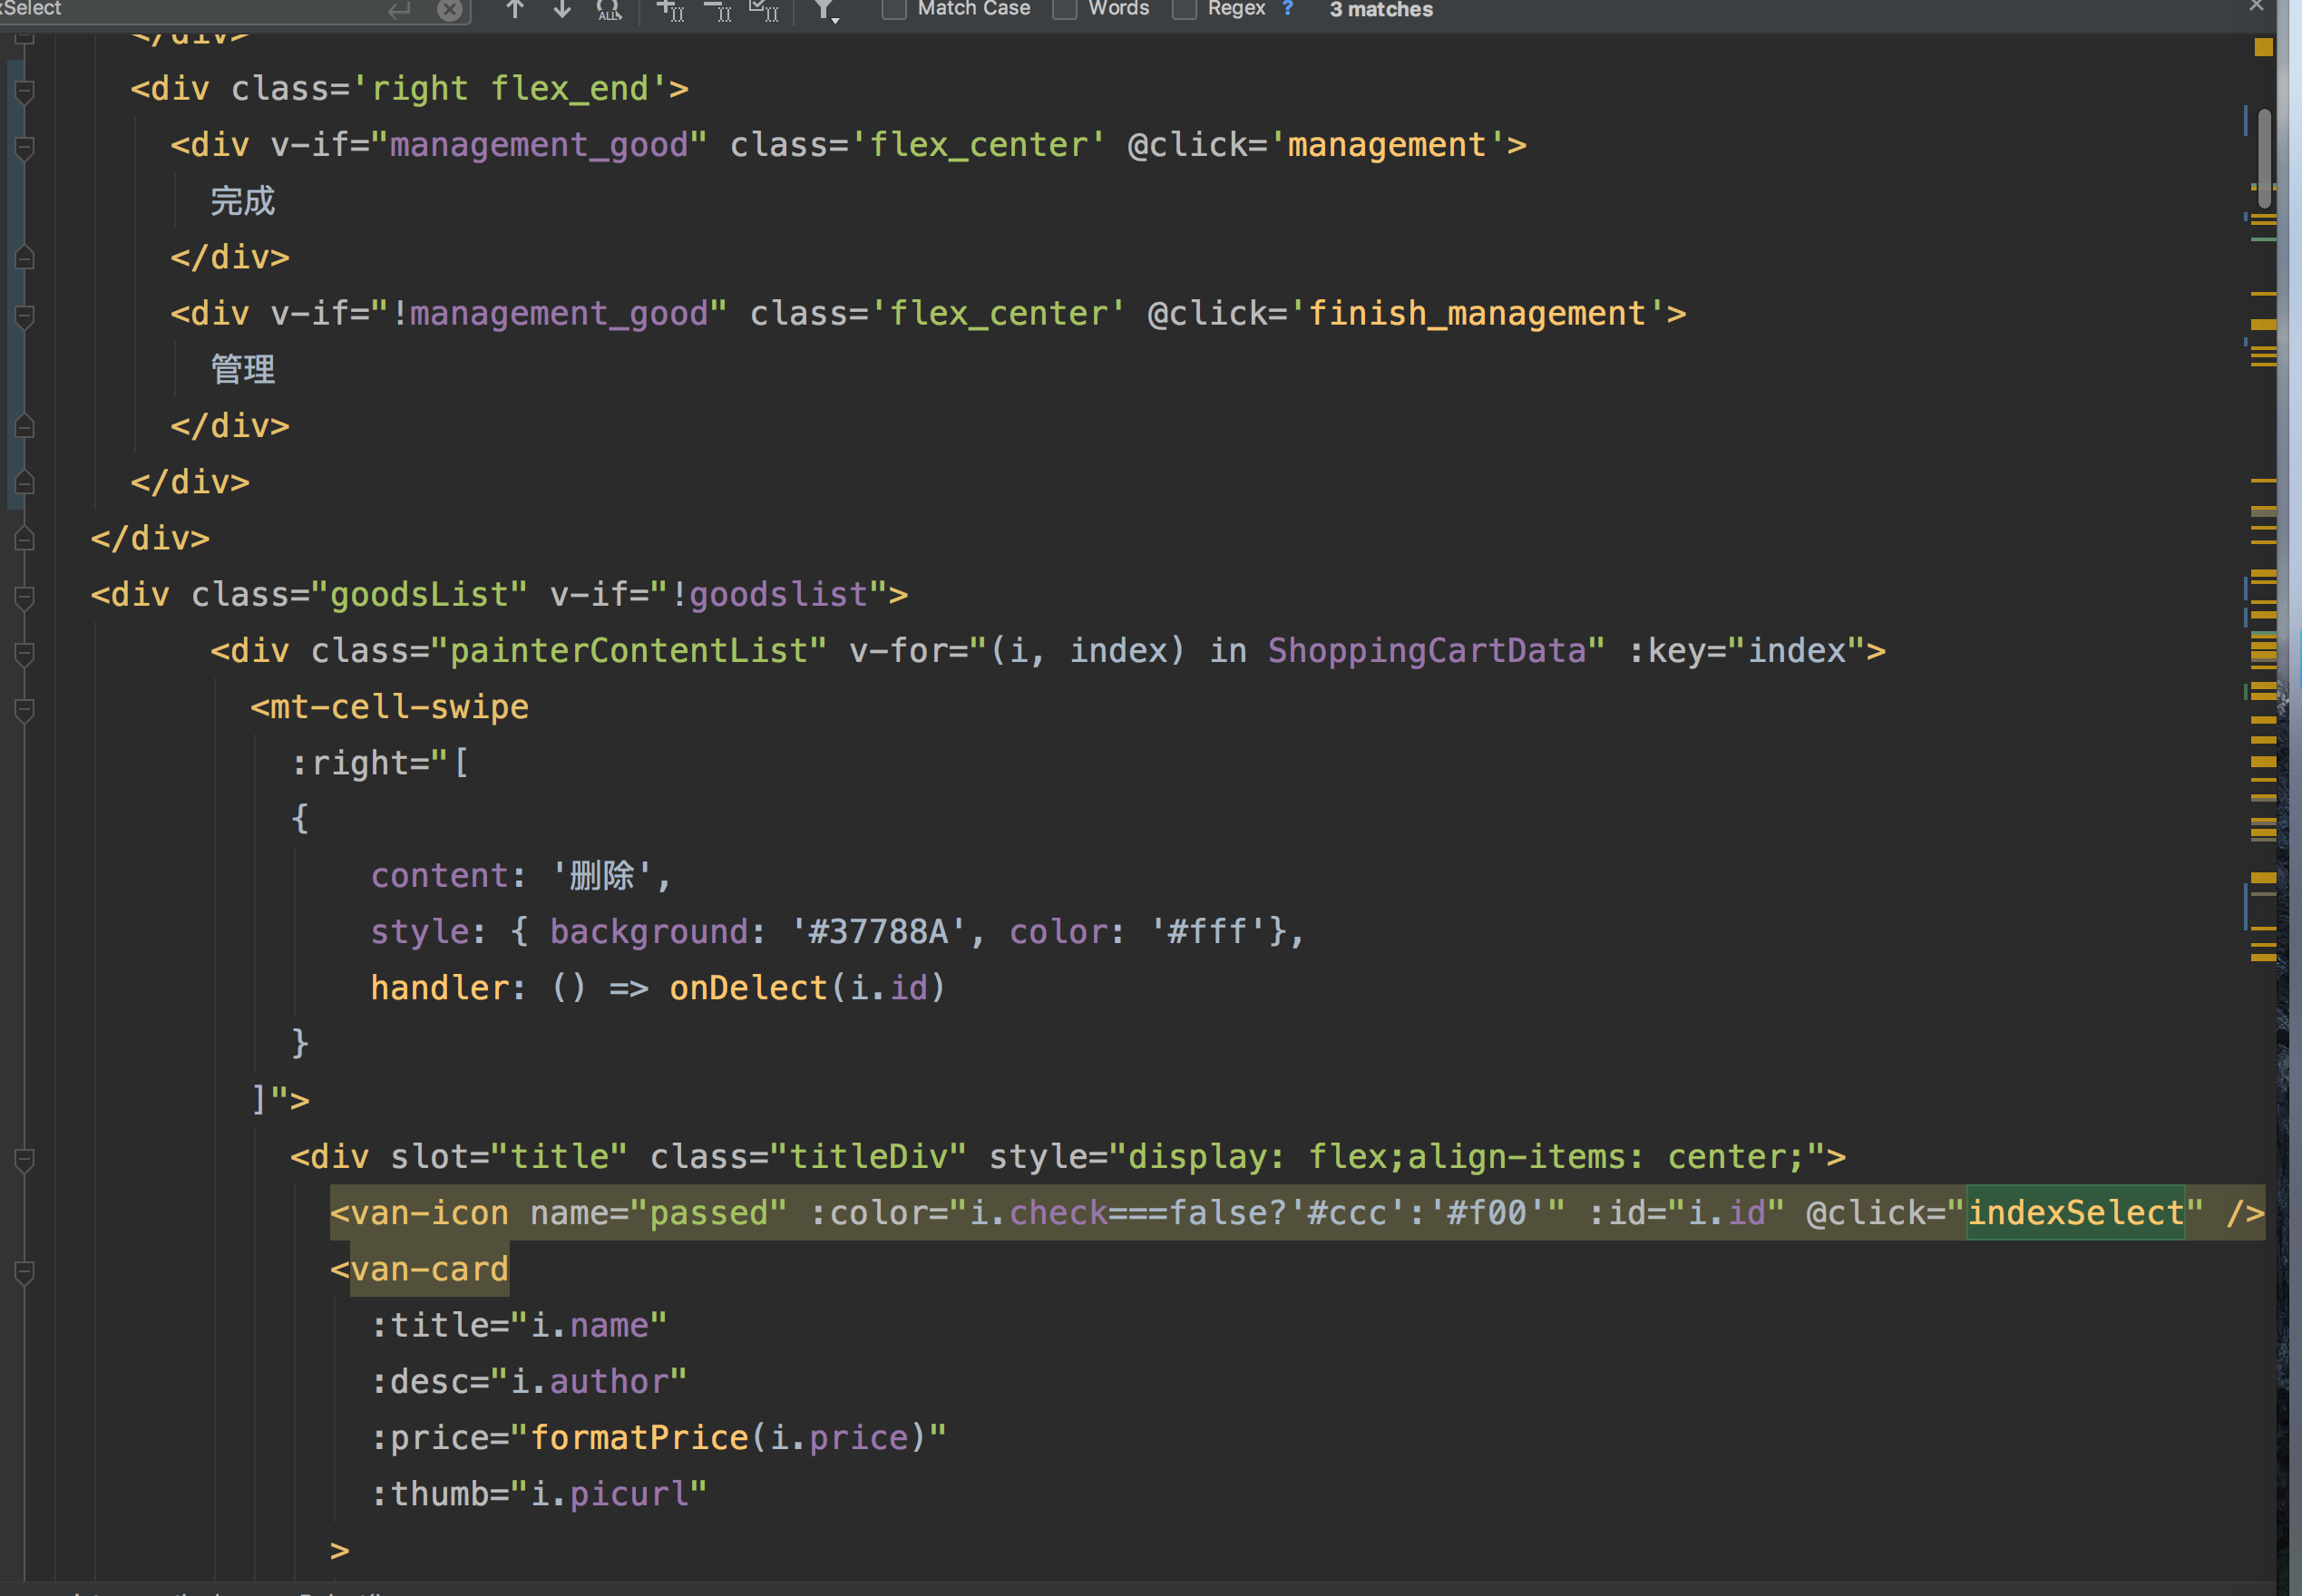Clear the search query with the X icon

[x=450, y=10]
